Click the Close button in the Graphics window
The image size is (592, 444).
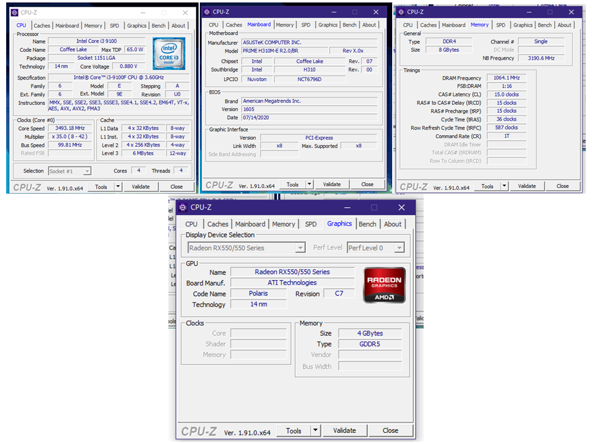[390, 430]
